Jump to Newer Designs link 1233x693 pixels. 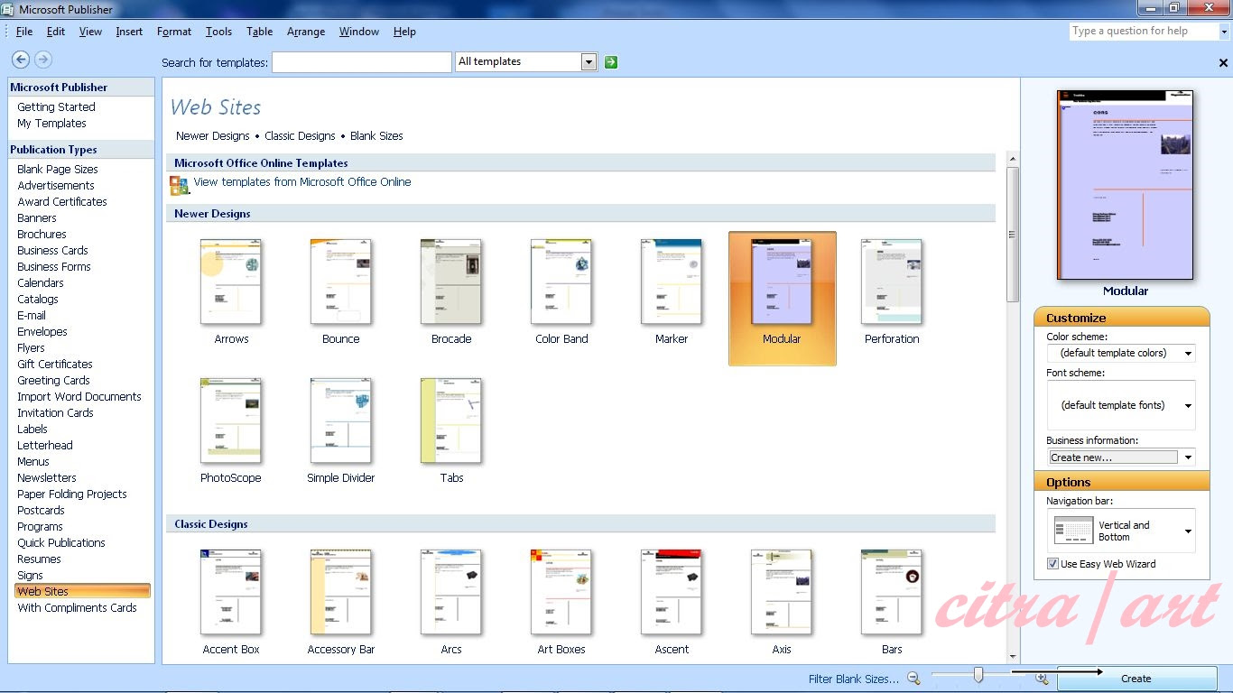click(213, 136)
